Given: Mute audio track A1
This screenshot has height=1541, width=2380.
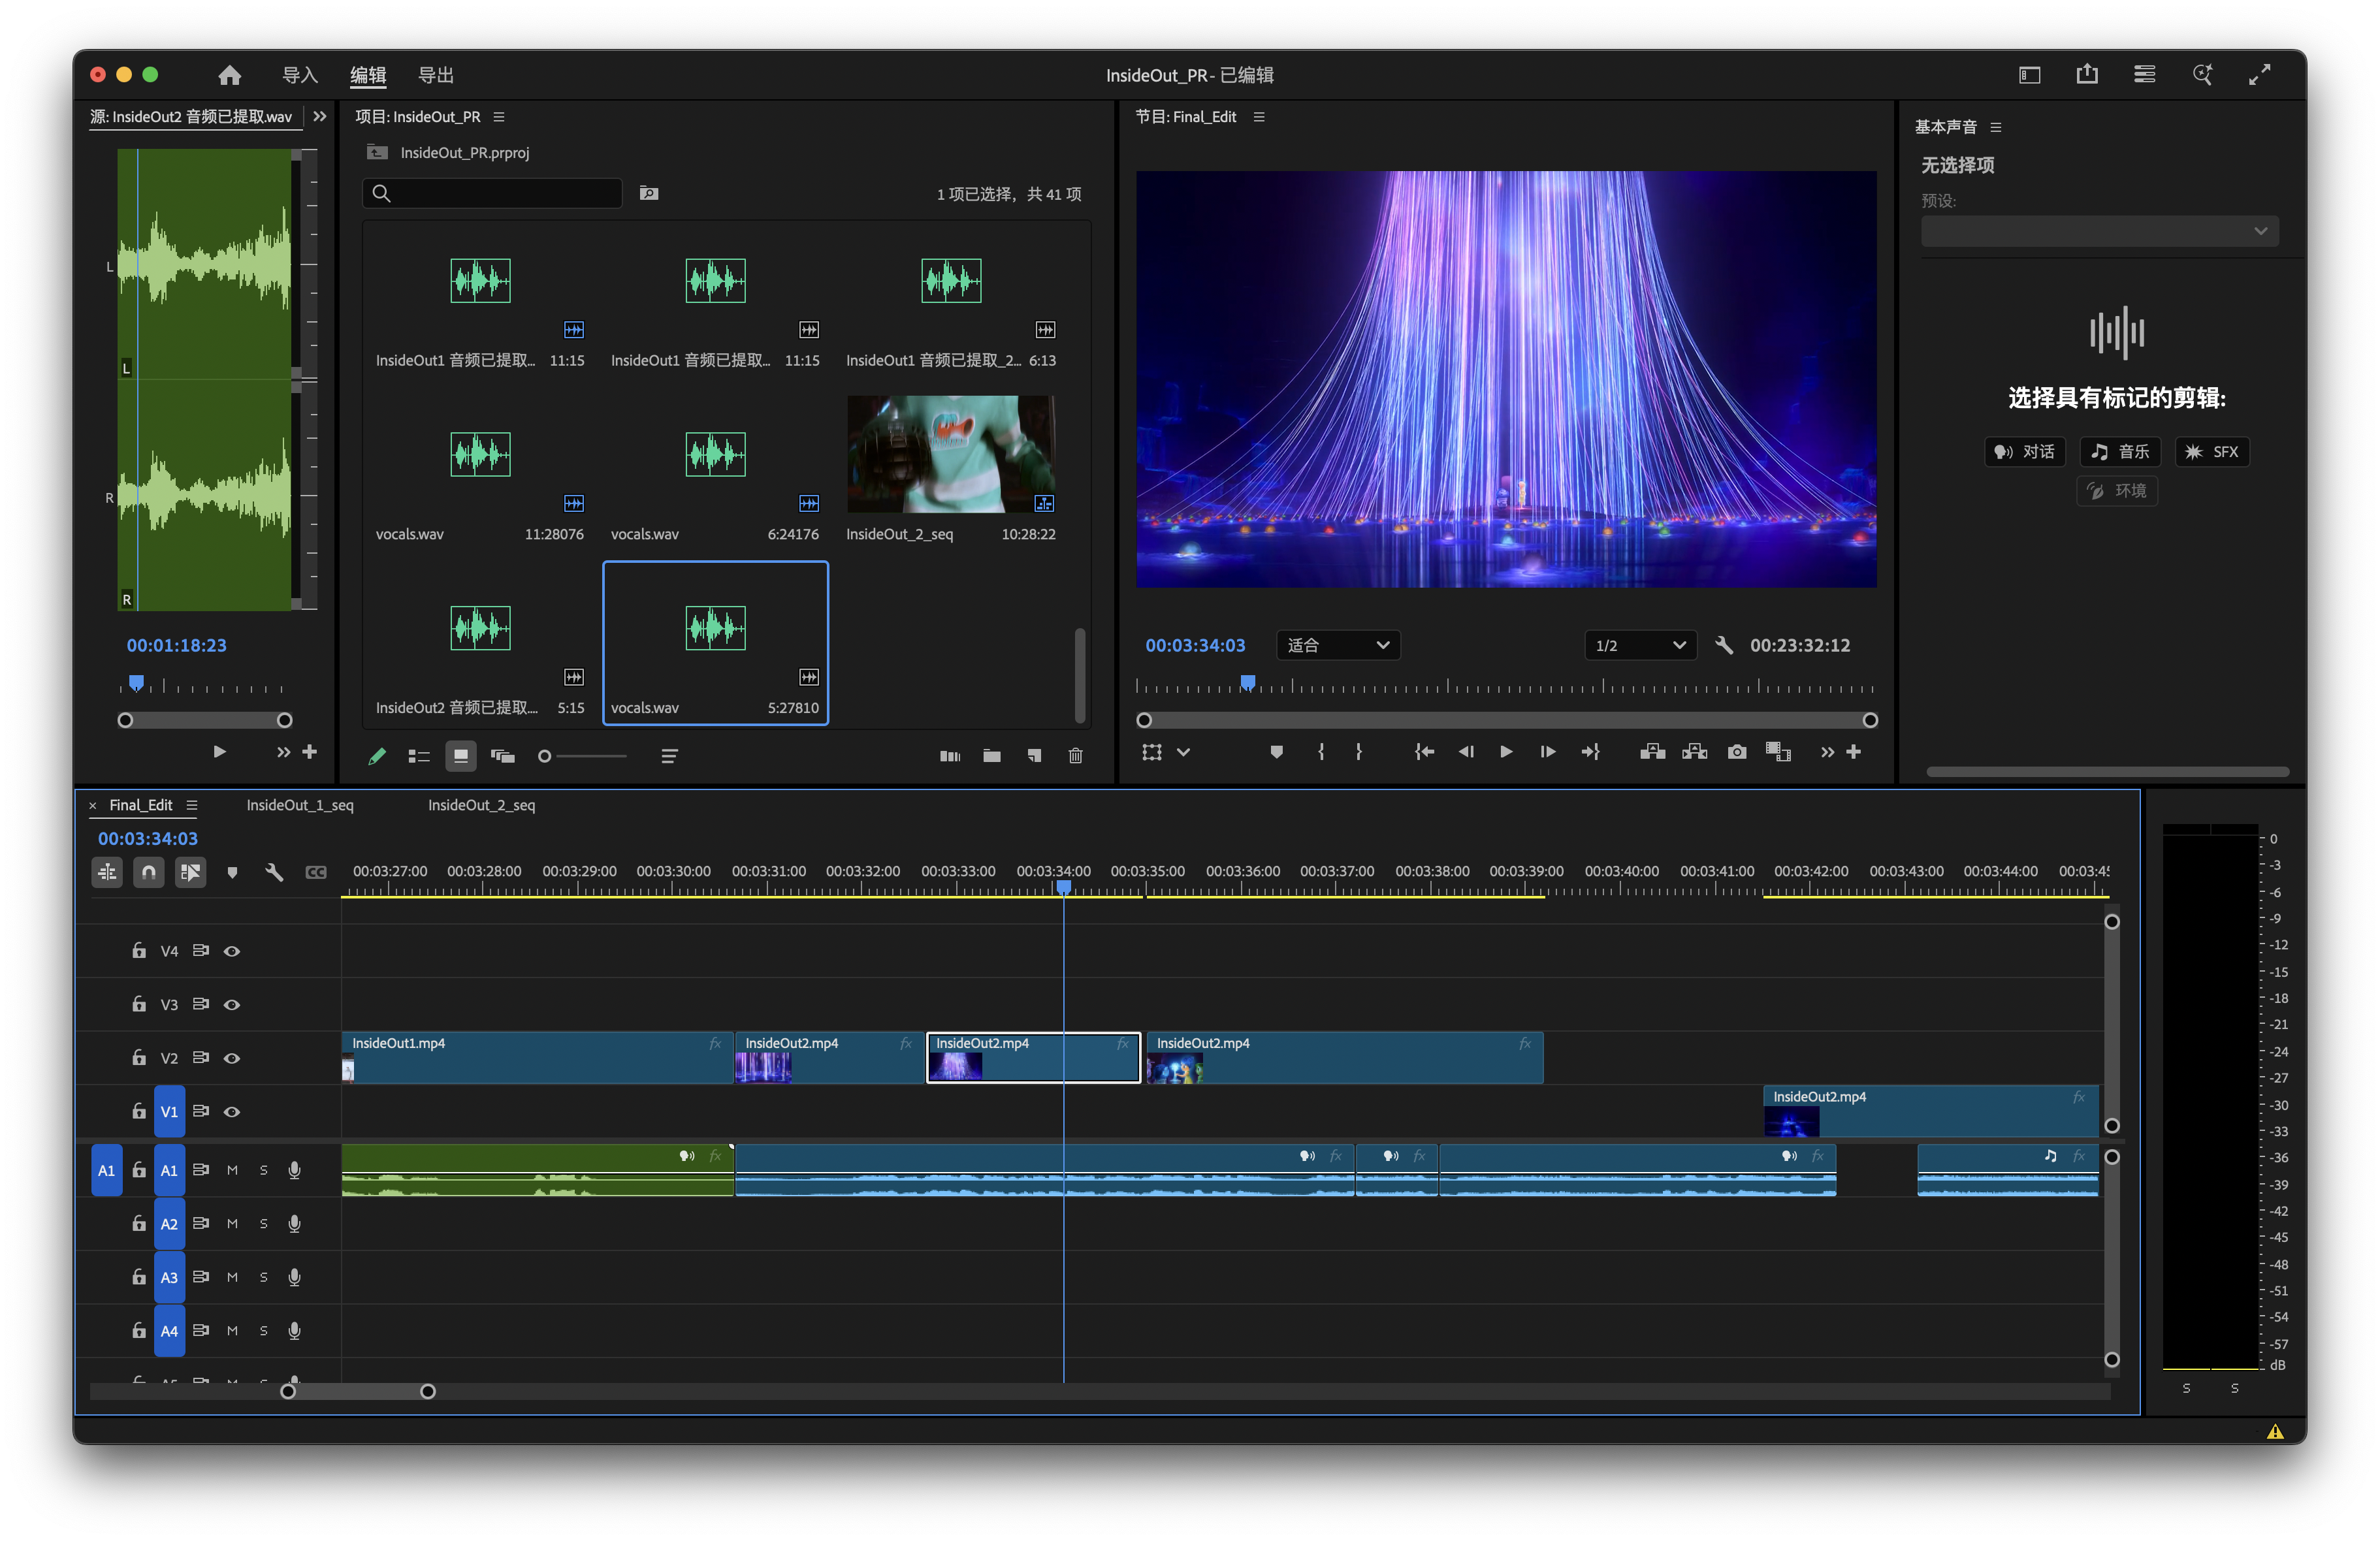Looking at the screenshot, I should pos(232,1170).
